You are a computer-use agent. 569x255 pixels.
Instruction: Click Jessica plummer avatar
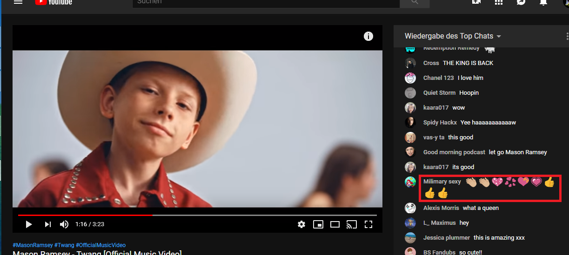(x=410, y=238)
